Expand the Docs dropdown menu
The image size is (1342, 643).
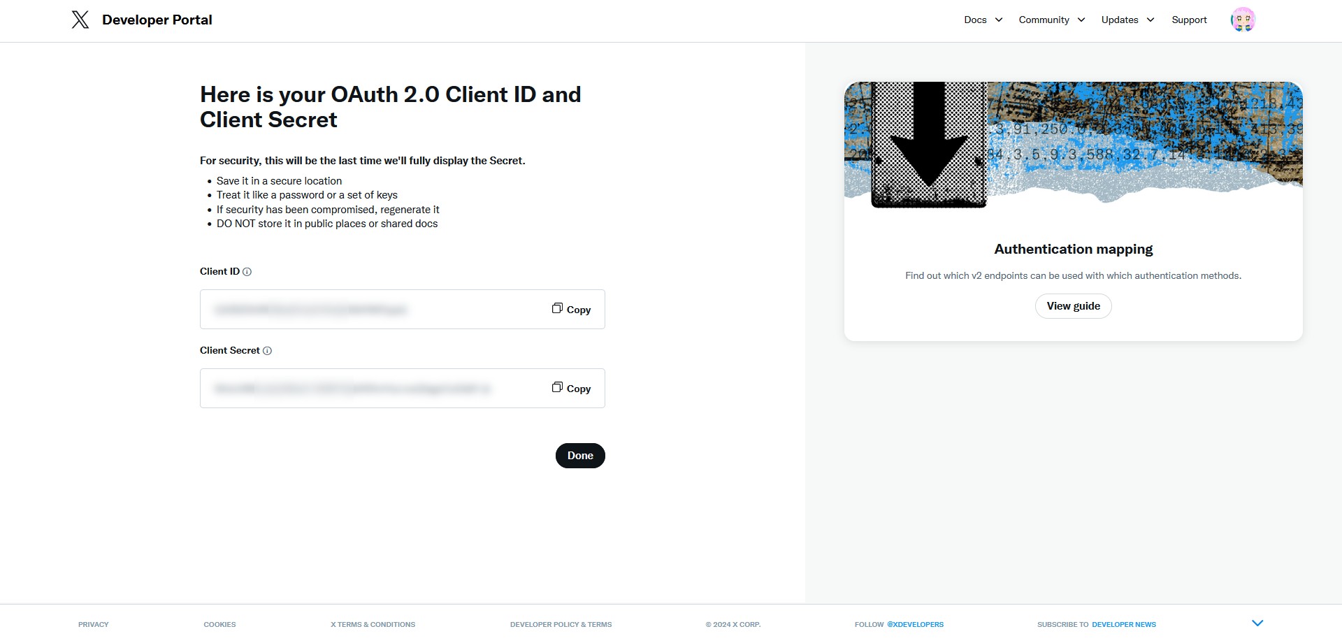click(983, 20)
